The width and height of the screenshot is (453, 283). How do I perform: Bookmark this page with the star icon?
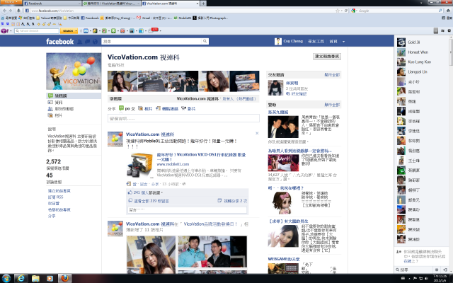[x=337, y=11]
